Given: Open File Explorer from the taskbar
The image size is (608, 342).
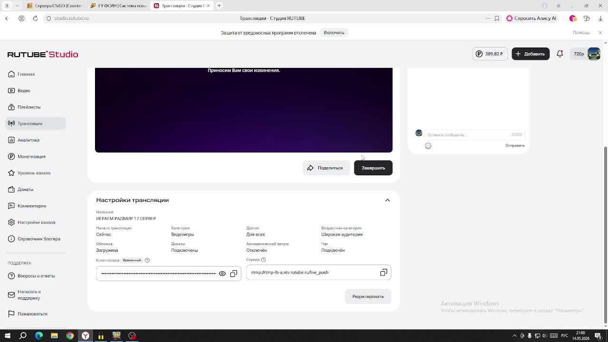Looking at the screenshot, I should click(x=54, y=336).
